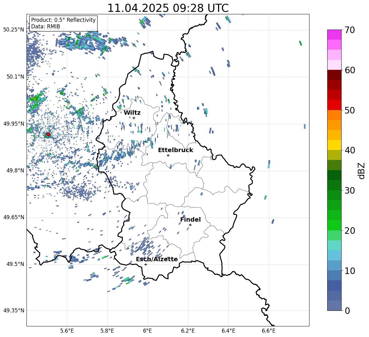Click the 49.35°N latitude tick label
Image resolution: width=369 pixels, height=337 pixels.
(14, 311)
